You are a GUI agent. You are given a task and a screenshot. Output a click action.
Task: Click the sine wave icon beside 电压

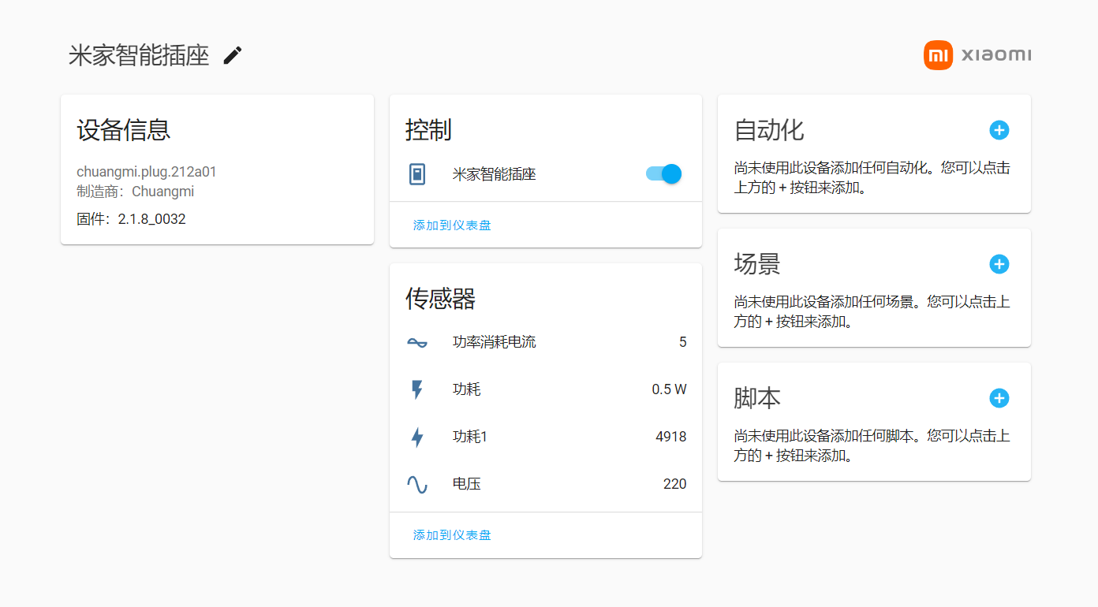[417, 484]
